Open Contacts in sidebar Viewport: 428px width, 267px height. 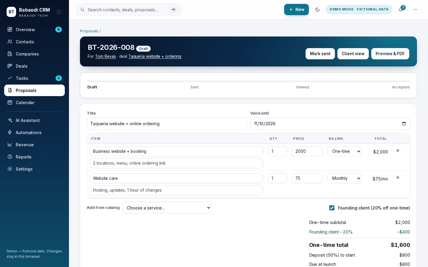pyautogui.click(x=34, y=42)
